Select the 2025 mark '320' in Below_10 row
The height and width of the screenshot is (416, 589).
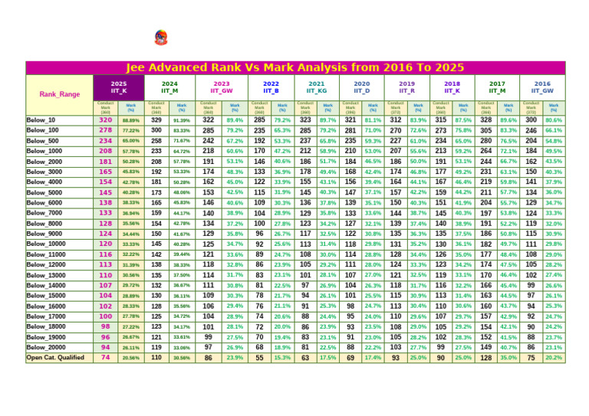pyautogui.click(x=106, y=120)
